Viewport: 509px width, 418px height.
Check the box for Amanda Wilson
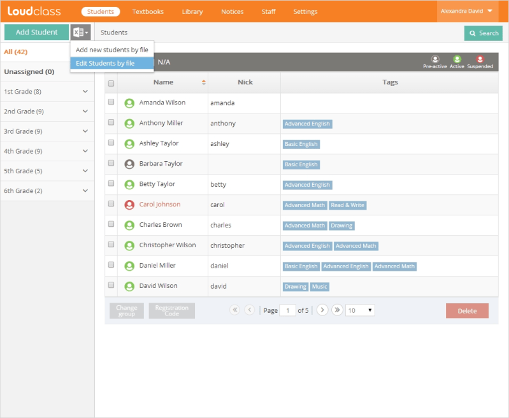[111, 102]
